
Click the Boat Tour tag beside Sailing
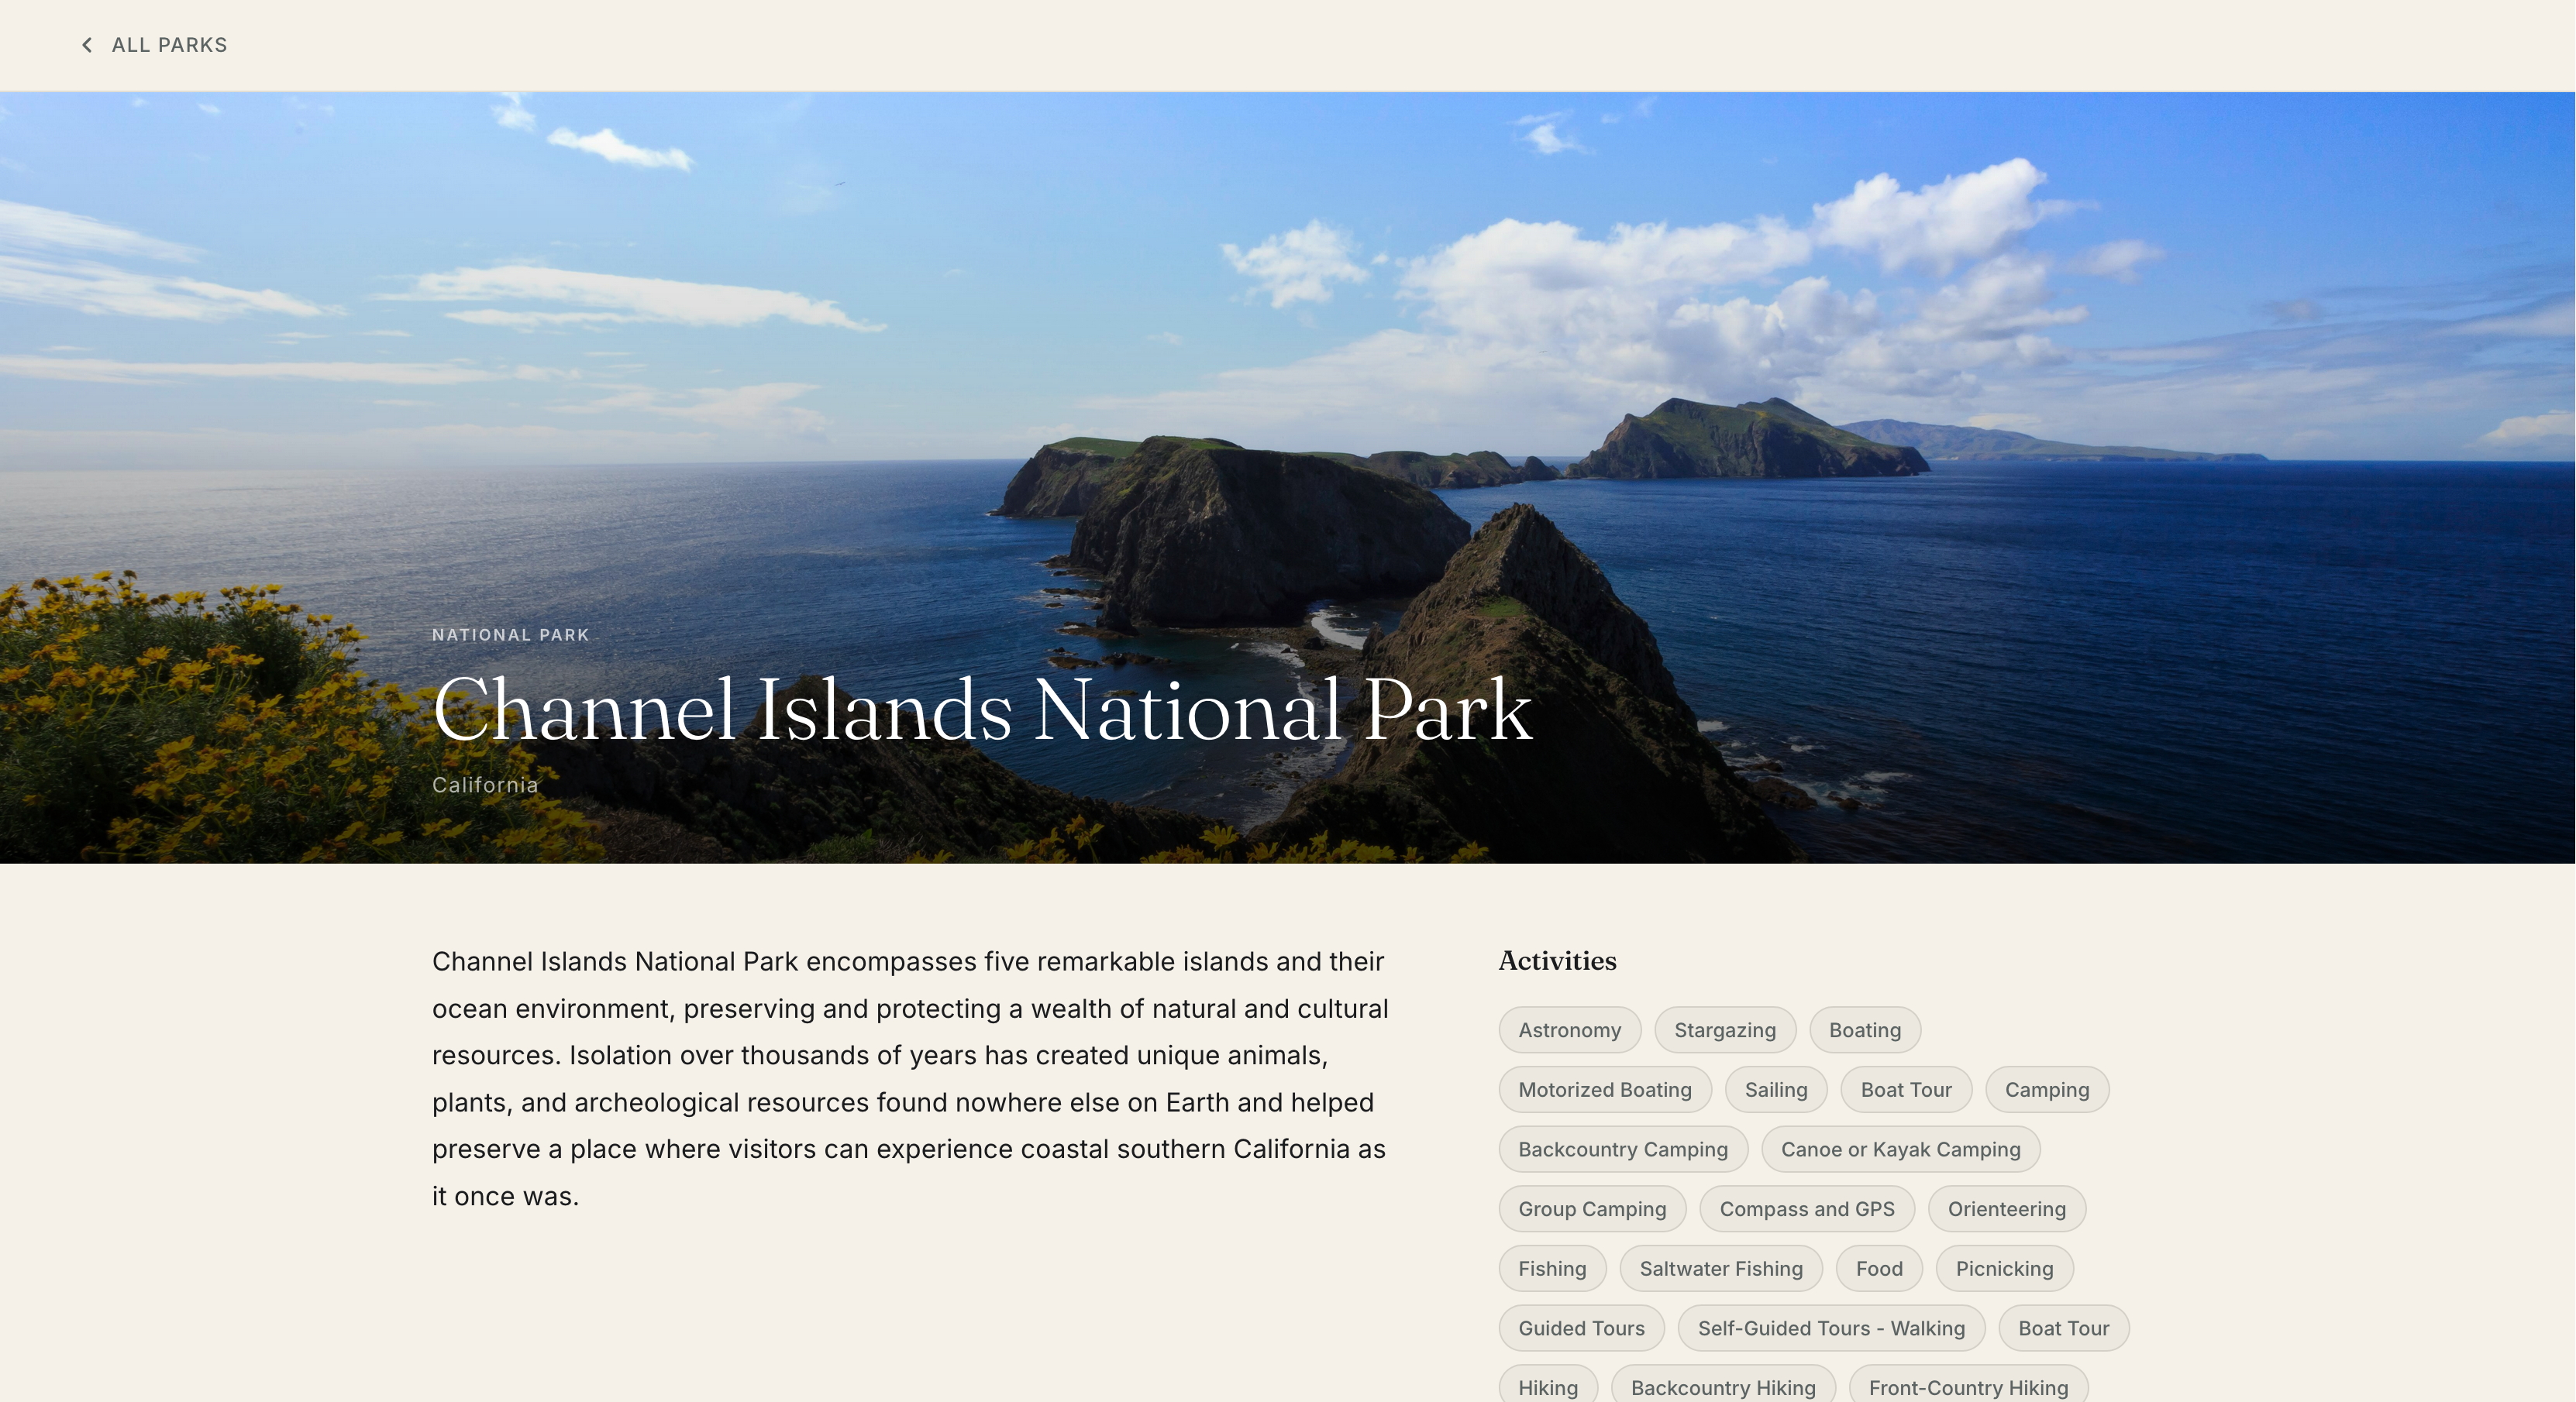coord(1906,1089)
